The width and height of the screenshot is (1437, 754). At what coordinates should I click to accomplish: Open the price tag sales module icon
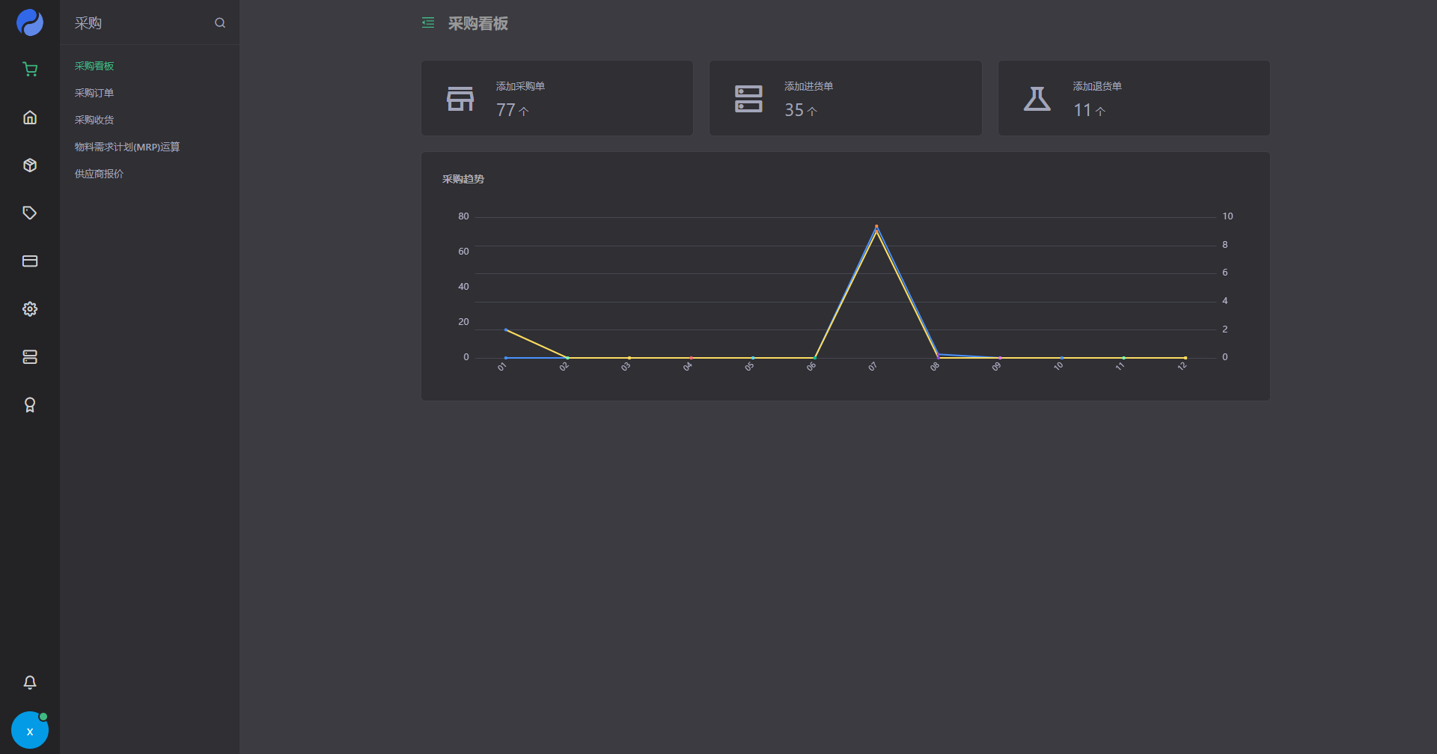pyautogui.click(x=30, y=213)
